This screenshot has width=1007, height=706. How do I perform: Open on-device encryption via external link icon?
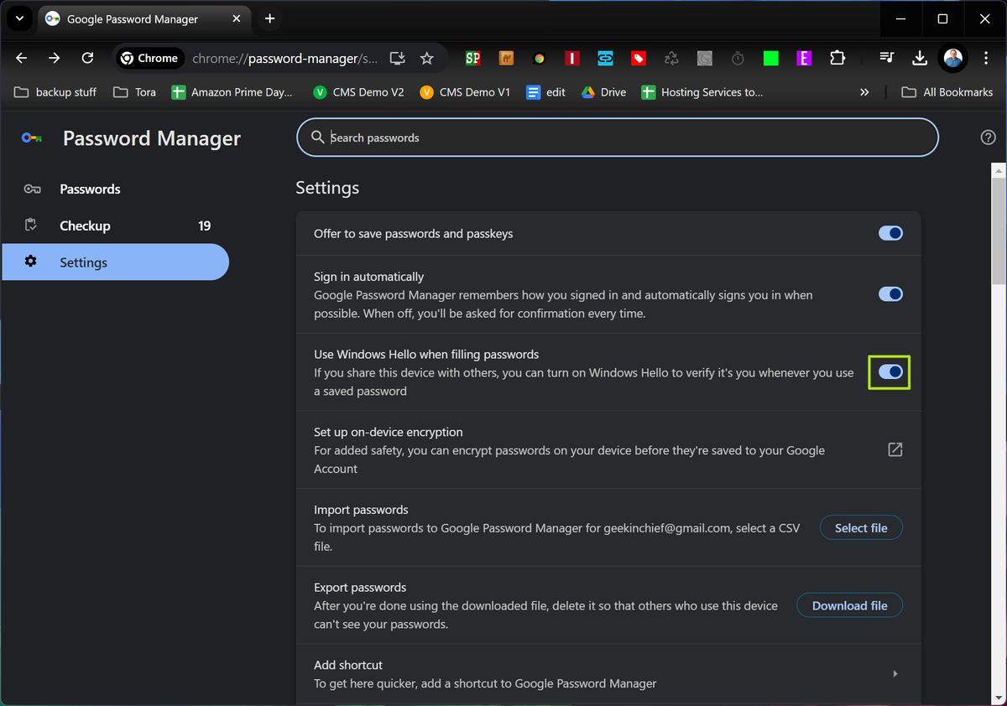(x=895, y=449)
